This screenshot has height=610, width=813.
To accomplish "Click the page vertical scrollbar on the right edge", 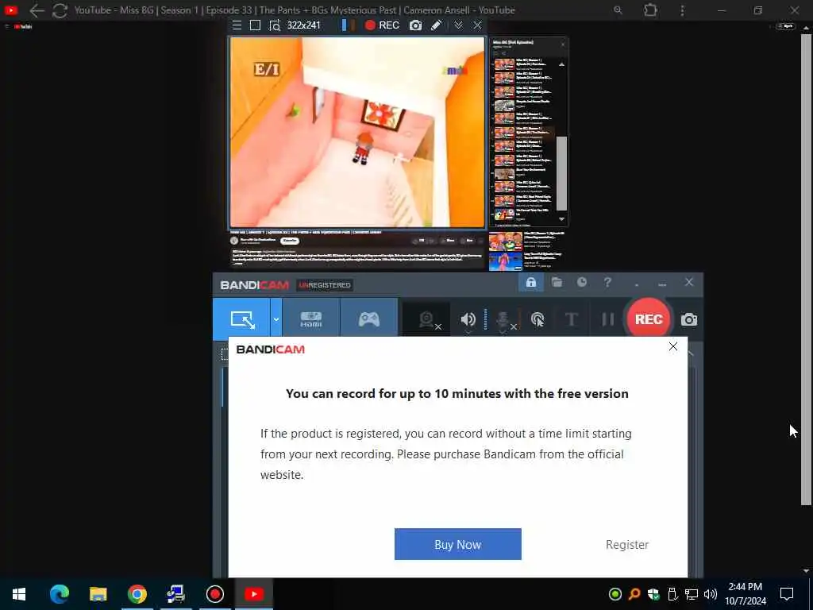I will point(806,270).
